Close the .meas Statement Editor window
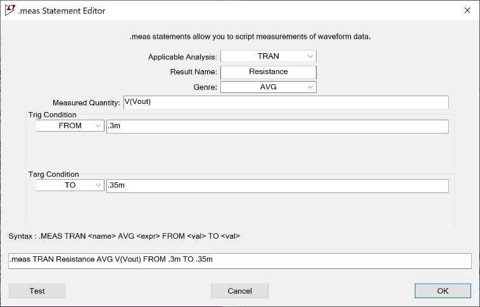 467,11
